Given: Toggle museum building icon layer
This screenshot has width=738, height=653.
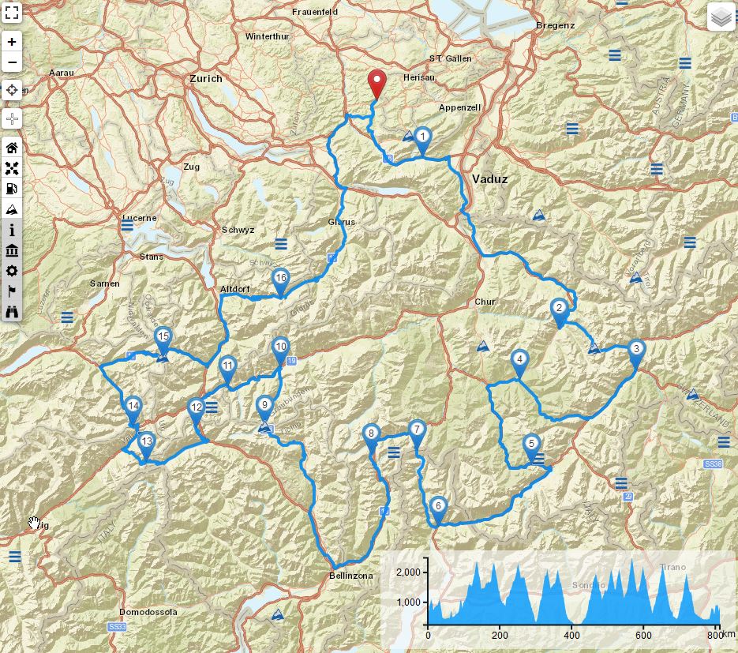Looking at the screenshot, I should [12, 250].
